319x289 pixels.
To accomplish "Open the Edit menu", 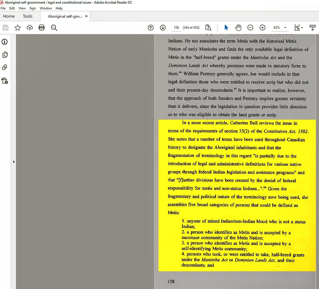I will pos(12,8).
